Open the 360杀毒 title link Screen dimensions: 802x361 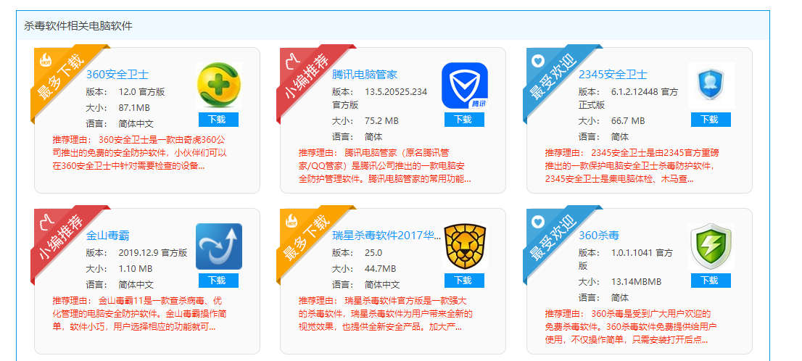click(599, 236)
